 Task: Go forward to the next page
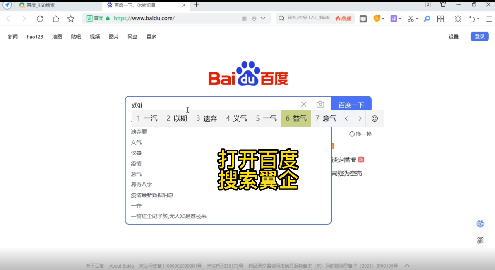point(24,19)
